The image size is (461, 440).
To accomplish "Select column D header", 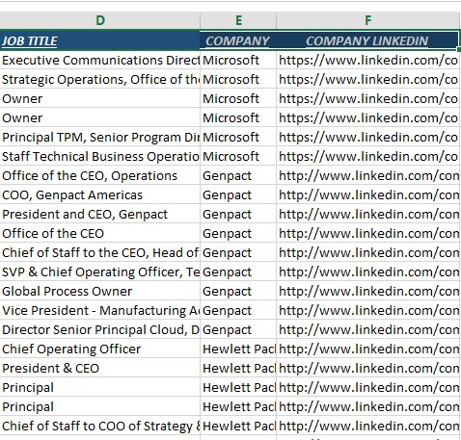I will (99, 20).
